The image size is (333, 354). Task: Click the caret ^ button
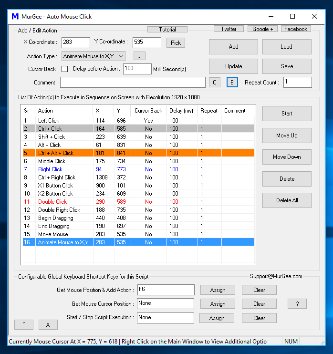pos(24,324)
